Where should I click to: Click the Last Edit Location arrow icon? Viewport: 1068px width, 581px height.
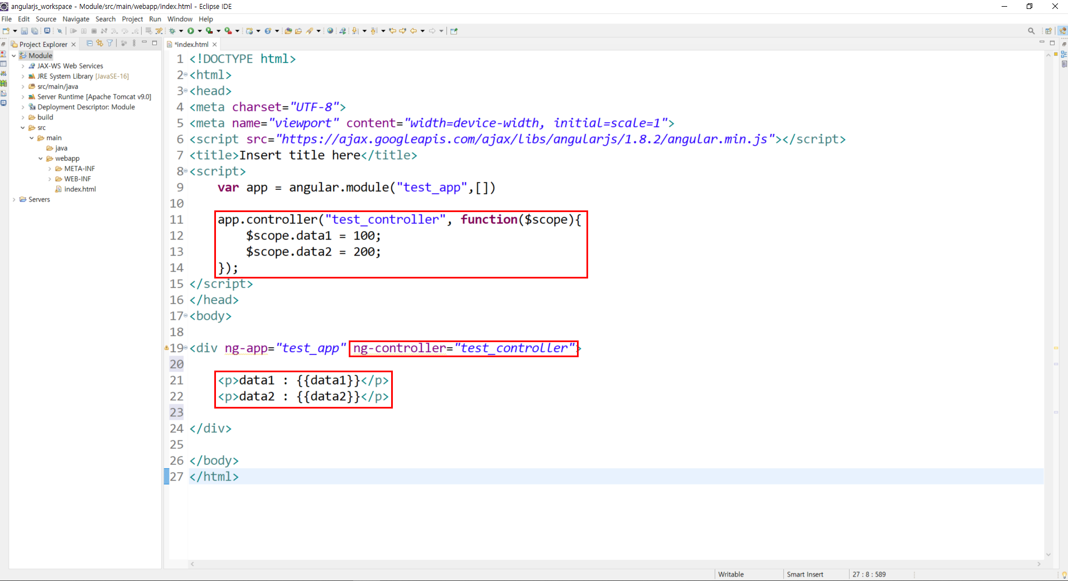point(392,31)
